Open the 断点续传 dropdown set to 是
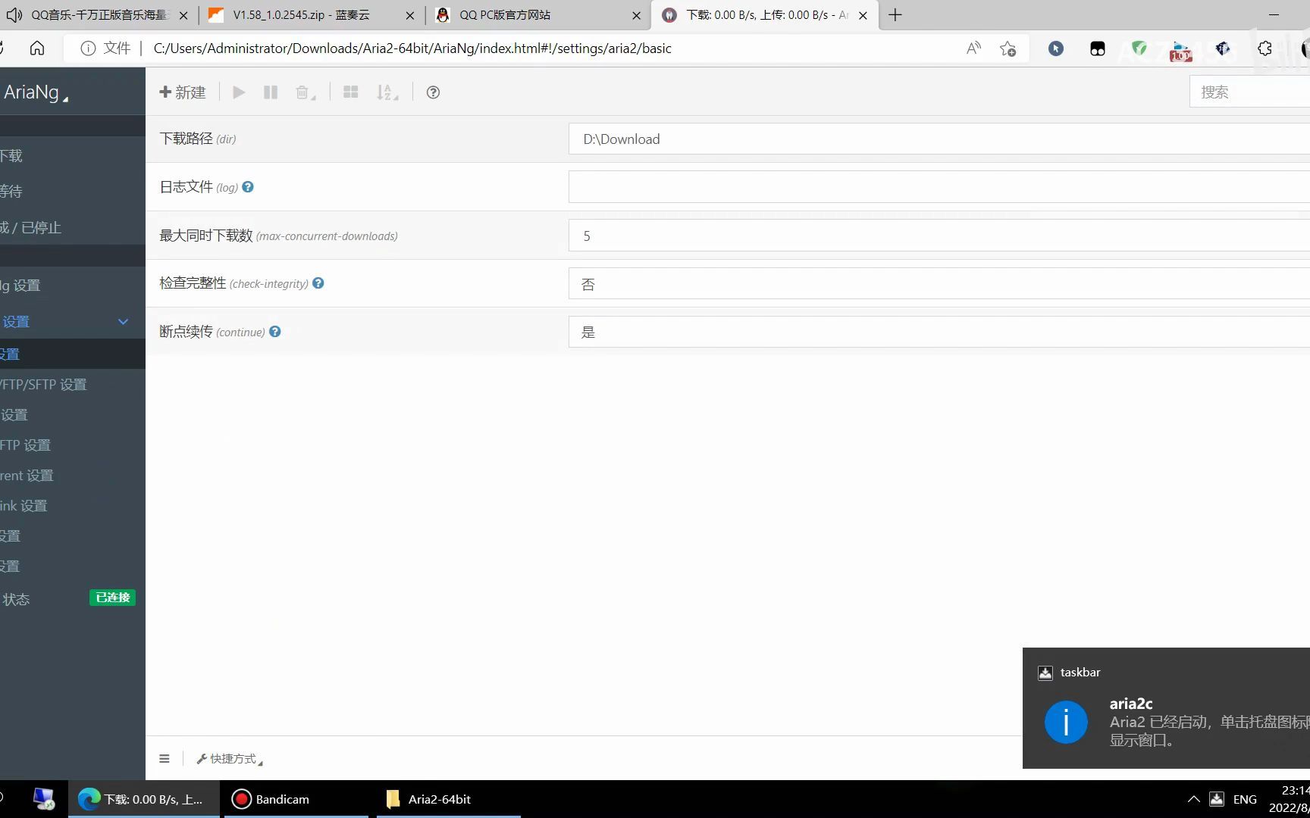1310x818 pixels. (x=939, y=332)
